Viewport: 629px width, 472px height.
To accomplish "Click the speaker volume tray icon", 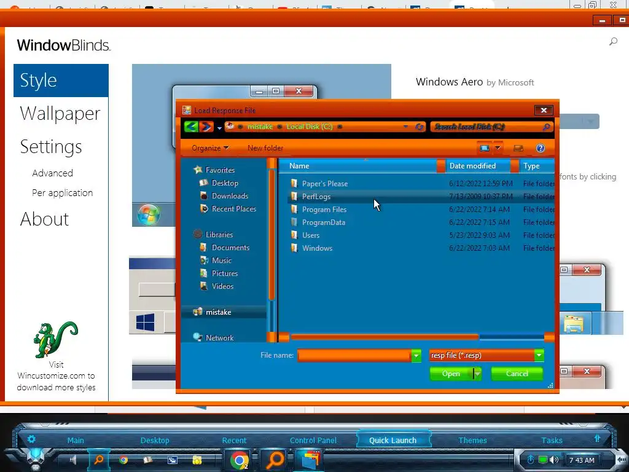I will point(555,460).
